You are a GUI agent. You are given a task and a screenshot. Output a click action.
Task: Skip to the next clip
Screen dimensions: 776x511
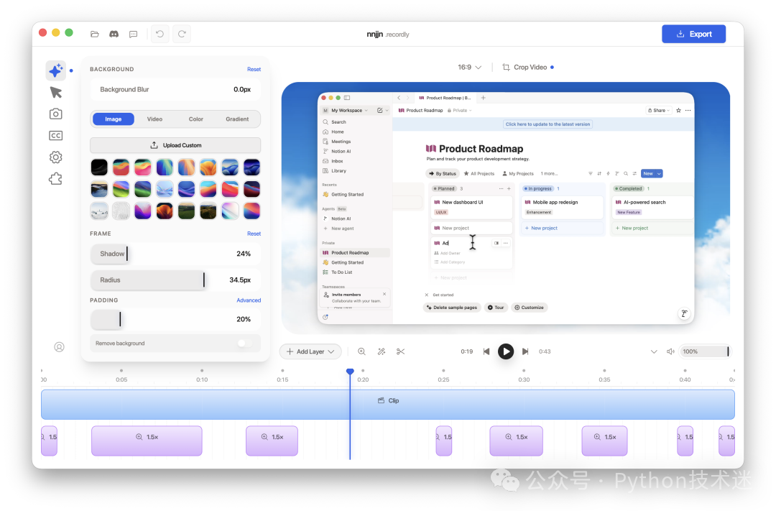pyautogui.click(x=525, y=351)
